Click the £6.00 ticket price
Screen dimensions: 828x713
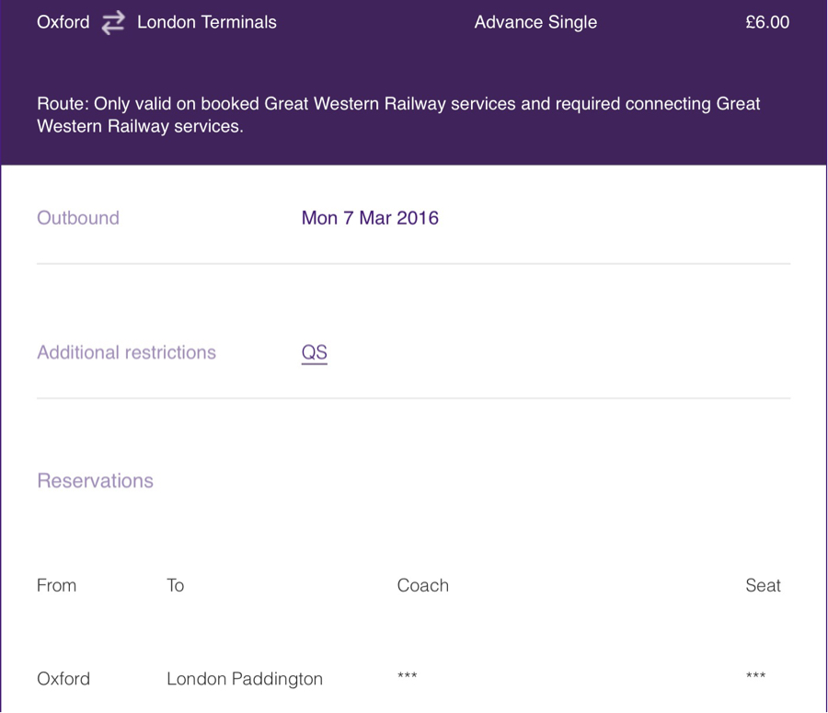tap(767, 22)
